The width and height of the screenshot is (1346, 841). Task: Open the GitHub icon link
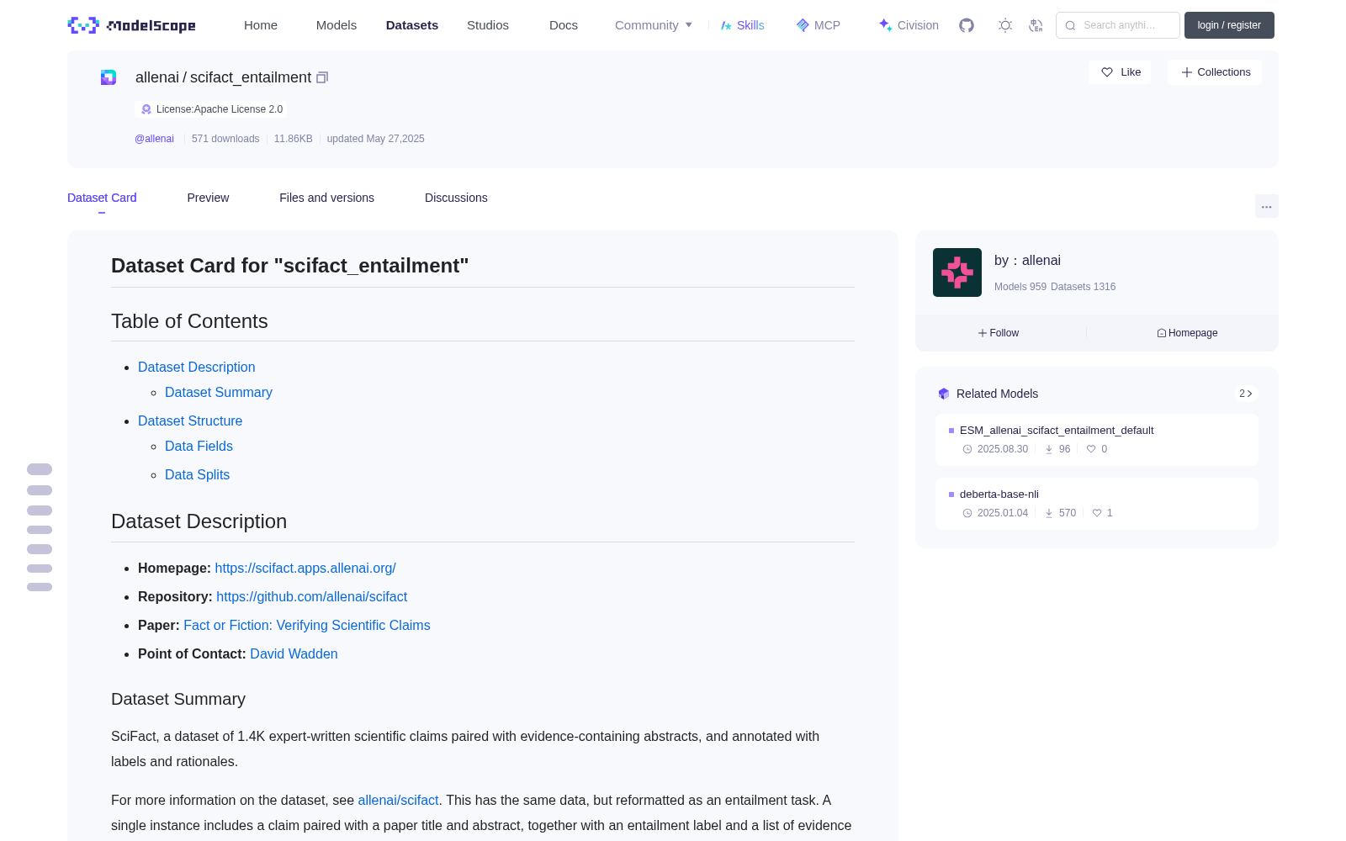[967, 25]
